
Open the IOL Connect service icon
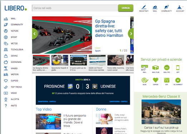[x=178, y=80]
